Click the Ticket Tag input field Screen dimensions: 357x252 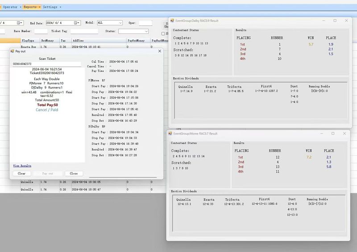click(84, 31)
